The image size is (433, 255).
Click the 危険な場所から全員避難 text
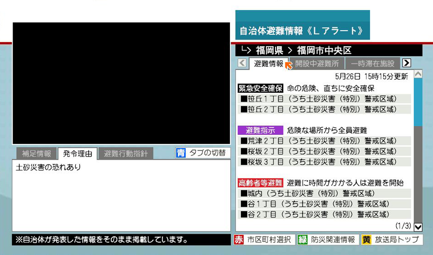coord(327,130)
